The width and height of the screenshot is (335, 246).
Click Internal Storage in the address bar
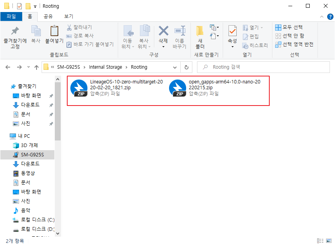click(x=105, y=67)
